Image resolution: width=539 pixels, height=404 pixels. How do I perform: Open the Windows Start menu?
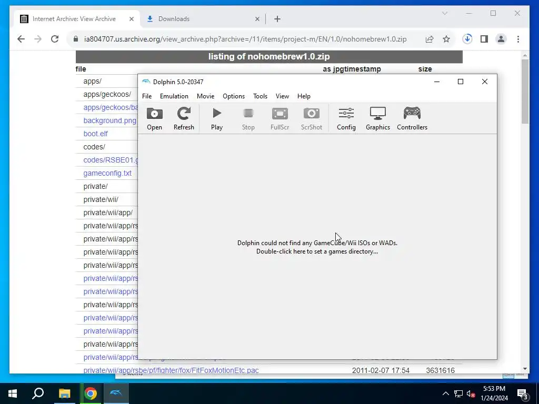(13, 393)
